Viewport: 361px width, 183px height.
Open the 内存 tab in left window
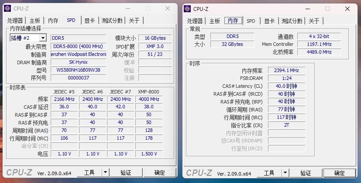pos(53,21)
